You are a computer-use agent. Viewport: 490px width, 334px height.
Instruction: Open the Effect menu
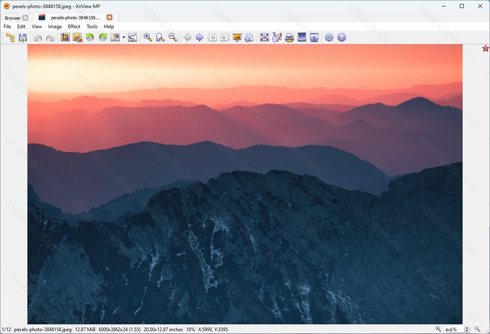74,27
